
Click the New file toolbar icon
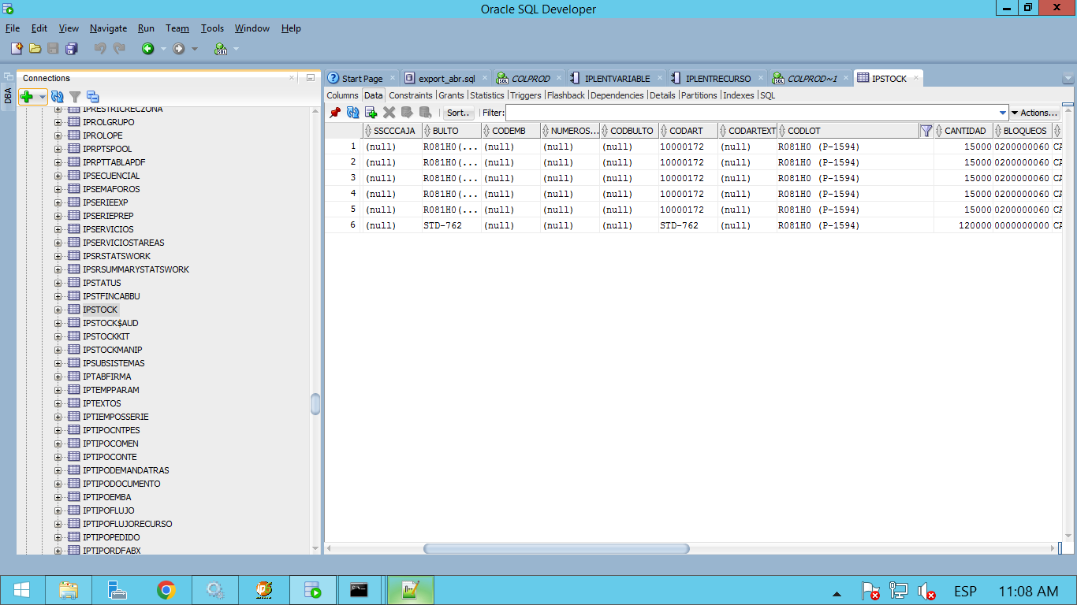(x=17, y=49)
